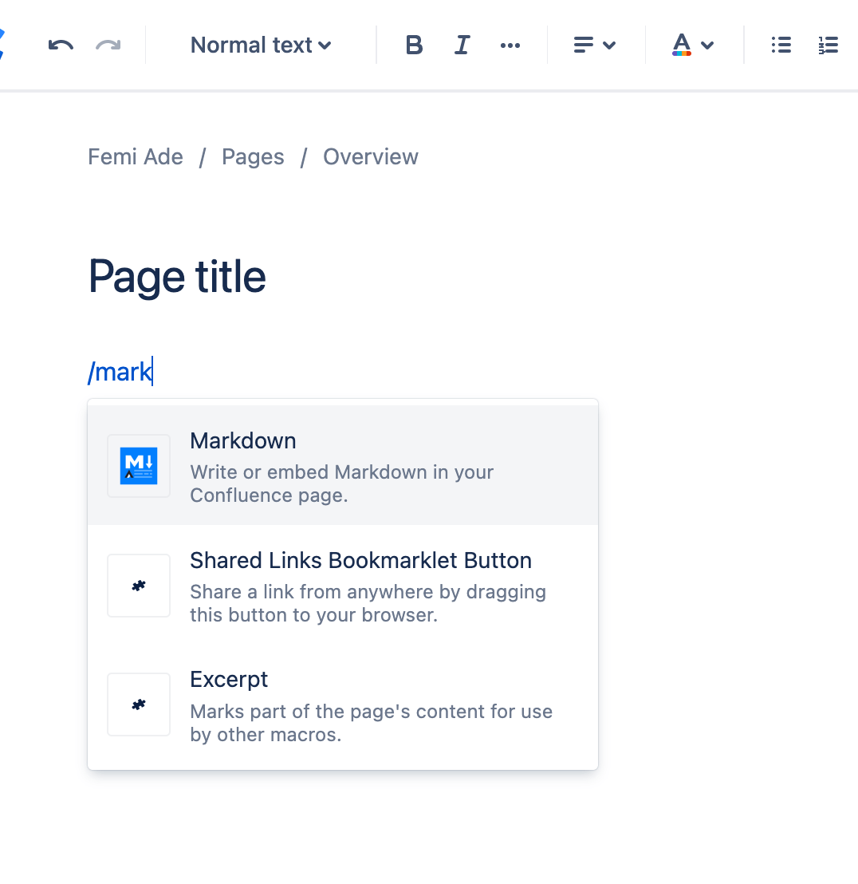The height and width of the screenshot is (884, 858).
Task: Navigate to Femi Ade breadcrumb
Action: click(136, 156)
